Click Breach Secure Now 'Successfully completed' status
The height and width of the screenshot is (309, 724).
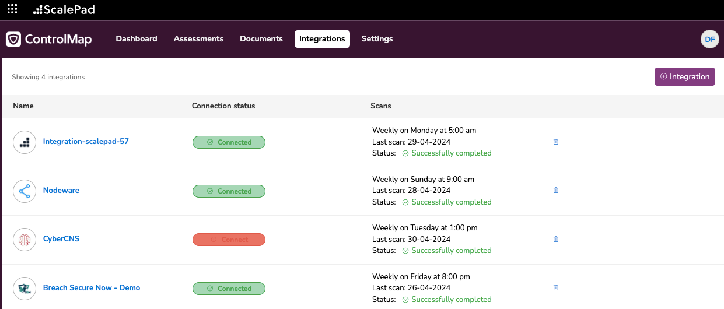[x=451, y=300]
